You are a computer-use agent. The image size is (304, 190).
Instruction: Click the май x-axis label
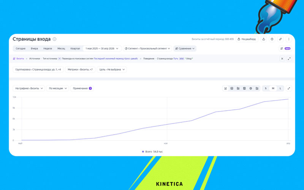20,143
